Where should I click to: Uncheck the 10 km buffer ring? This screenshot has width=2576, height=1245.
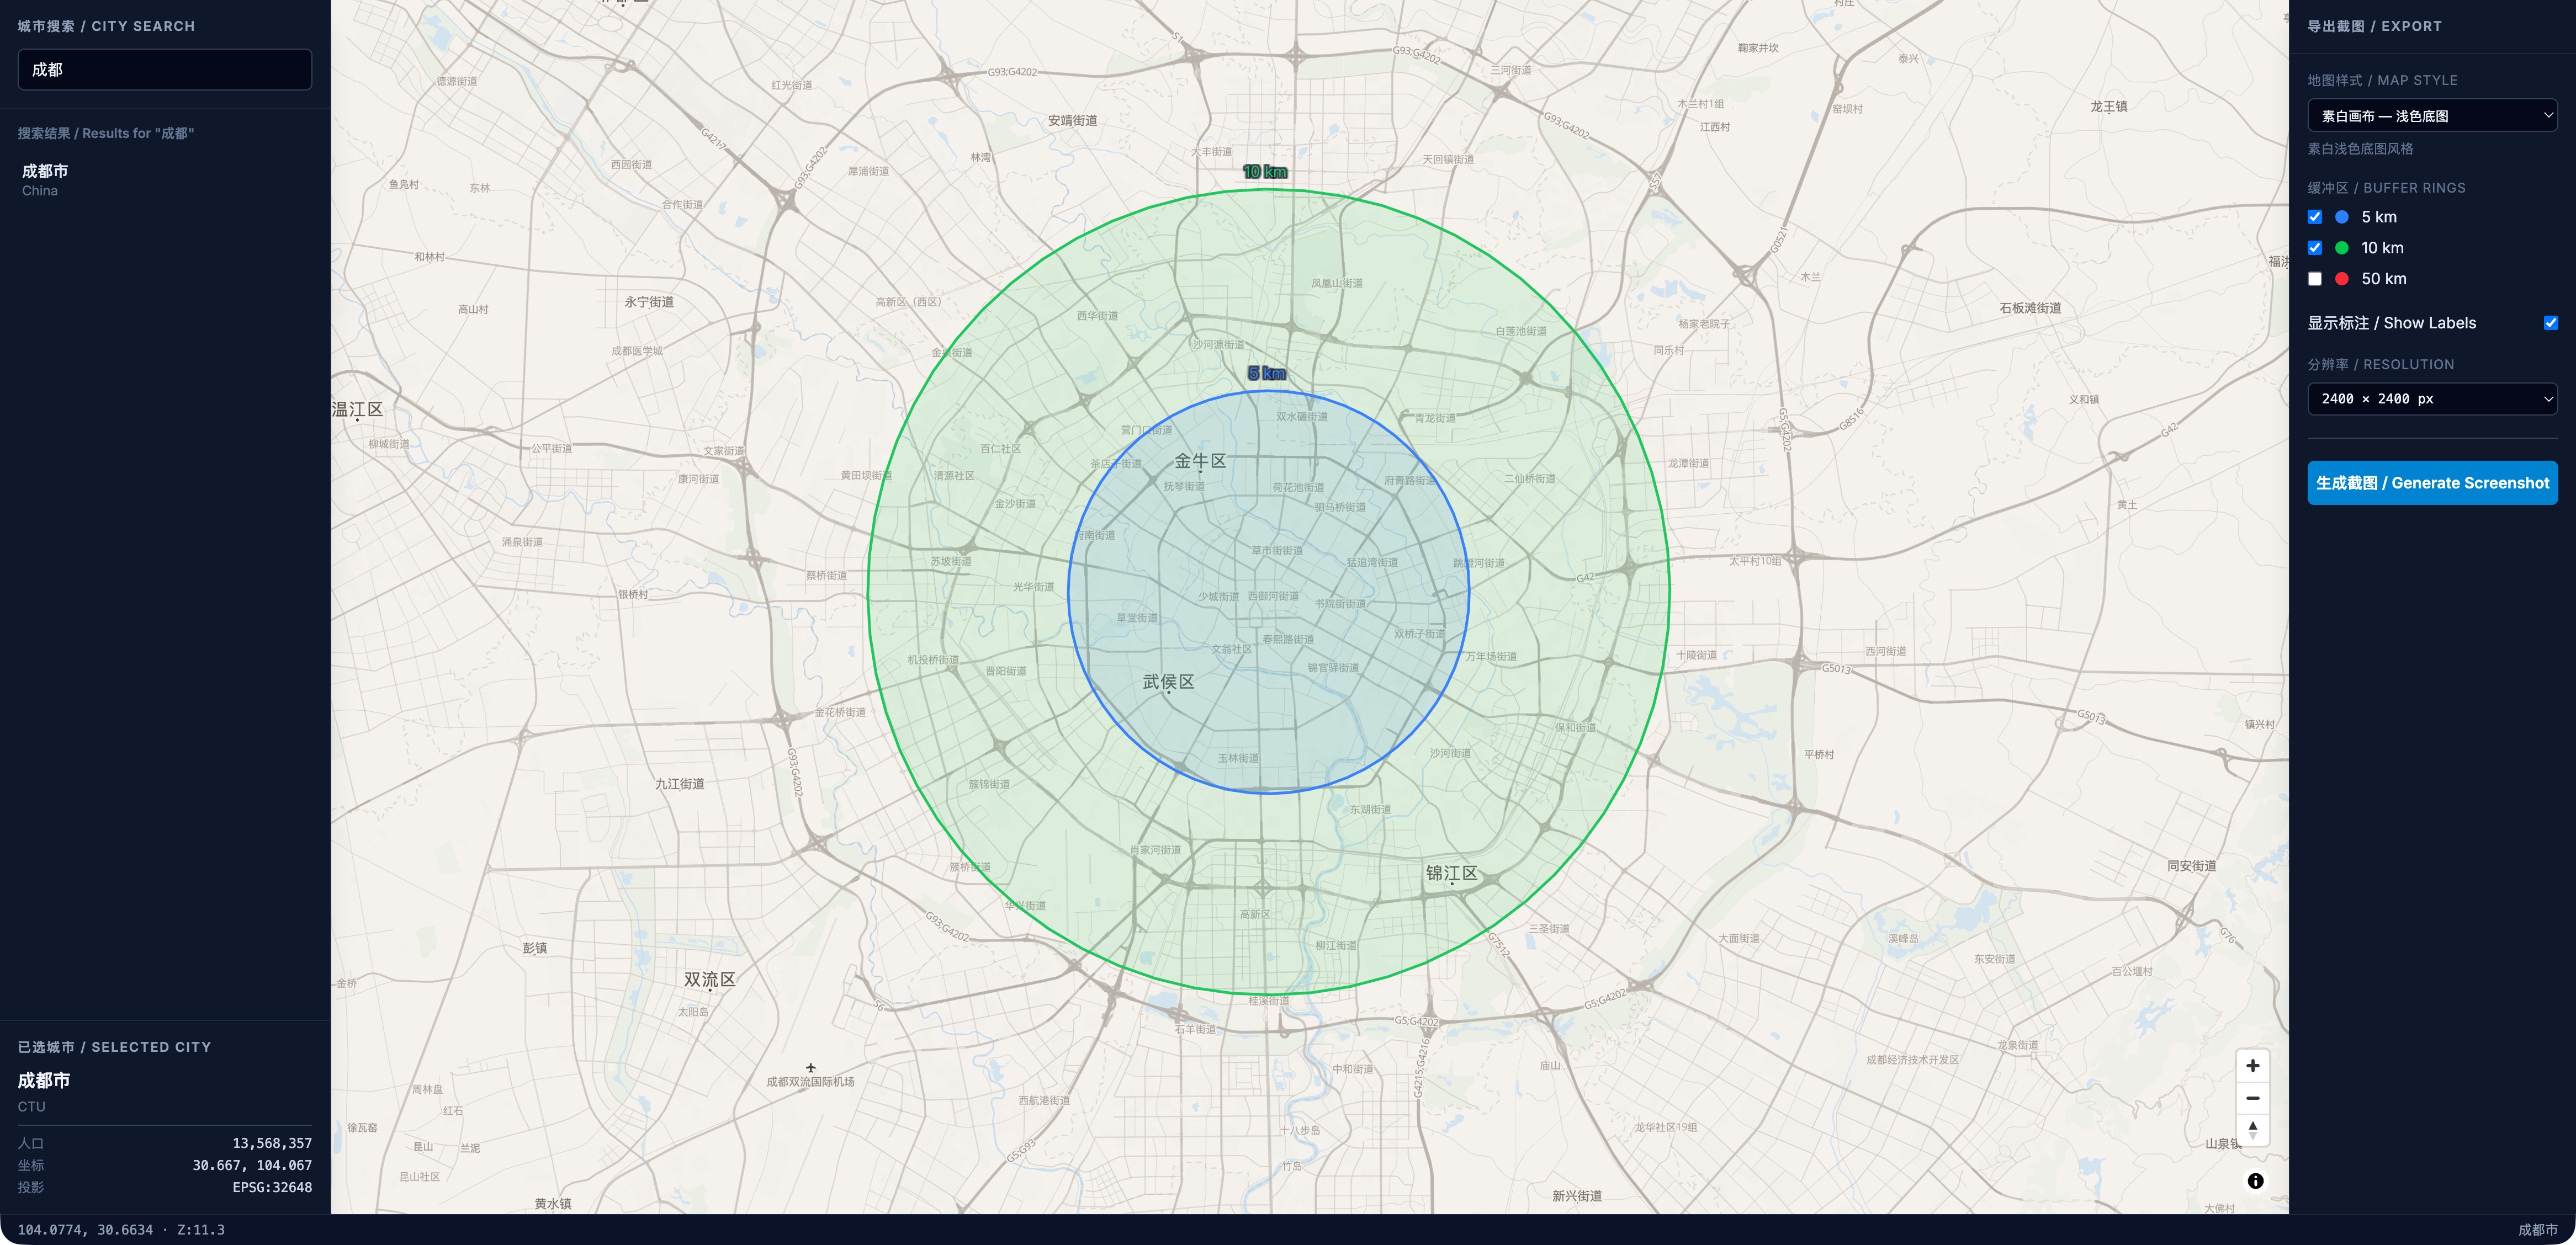2315,248
